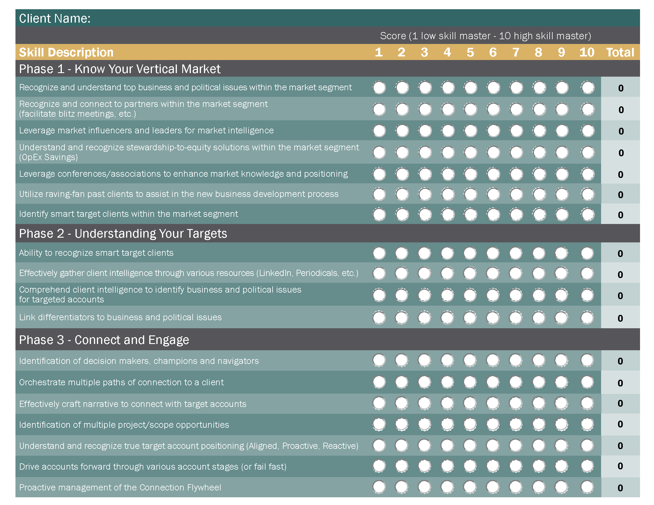Choose score 8 for 'Identify smart target clients' row
This screenshot has width=654, height=505.
point(539,214)
